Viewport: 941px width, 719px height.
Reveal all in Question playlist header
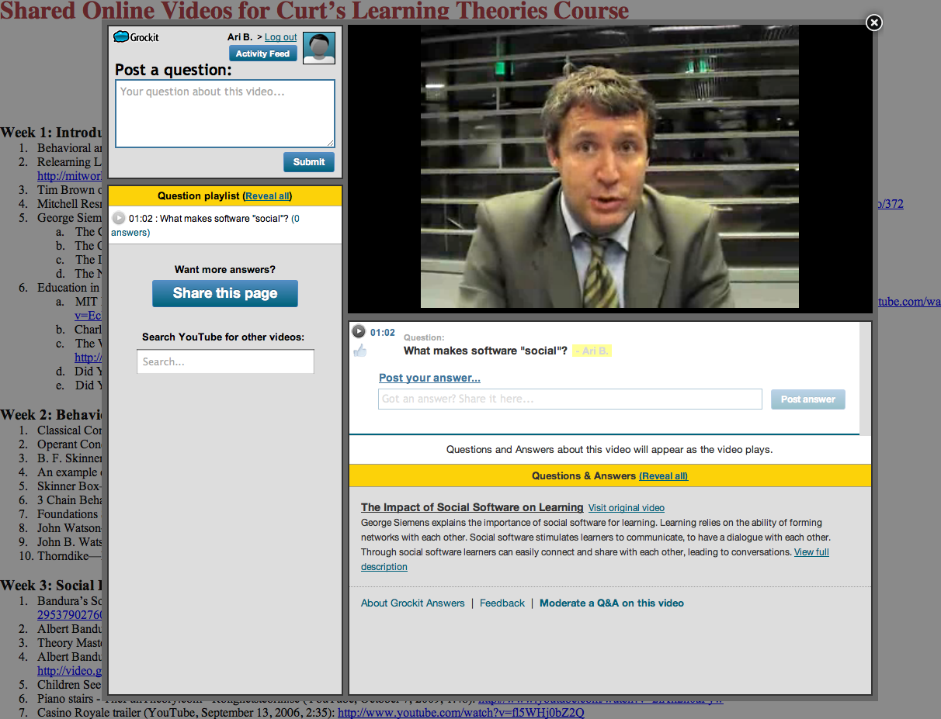pos(267,196)
